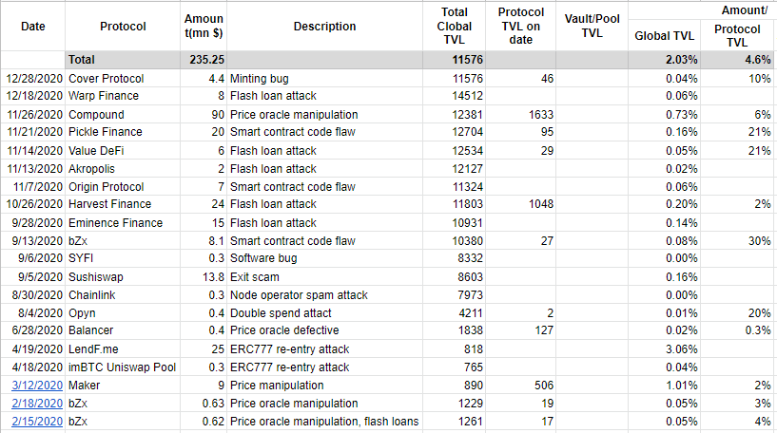This screenshot has height=433, width=777.
Task: Click the bZx 30% Protocol TVL cell
Action: coord(737,241)
